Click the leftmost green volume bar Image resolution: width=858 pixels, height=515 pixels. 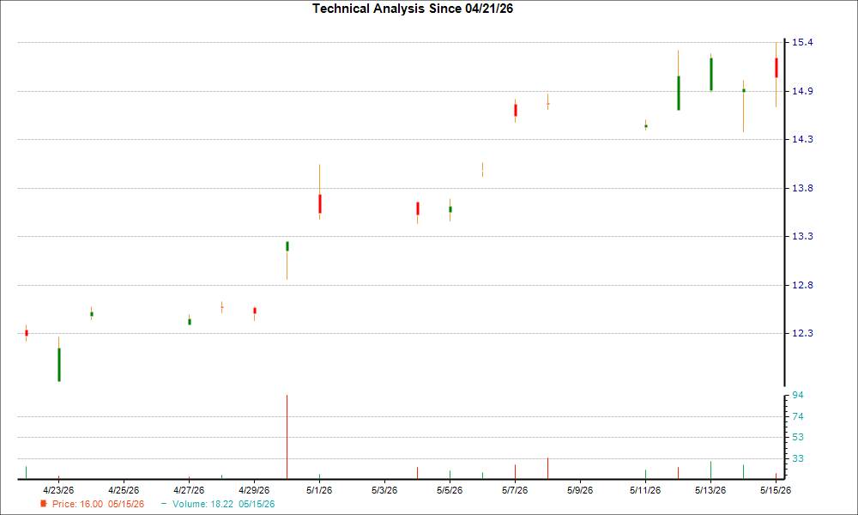pos(26,473)
